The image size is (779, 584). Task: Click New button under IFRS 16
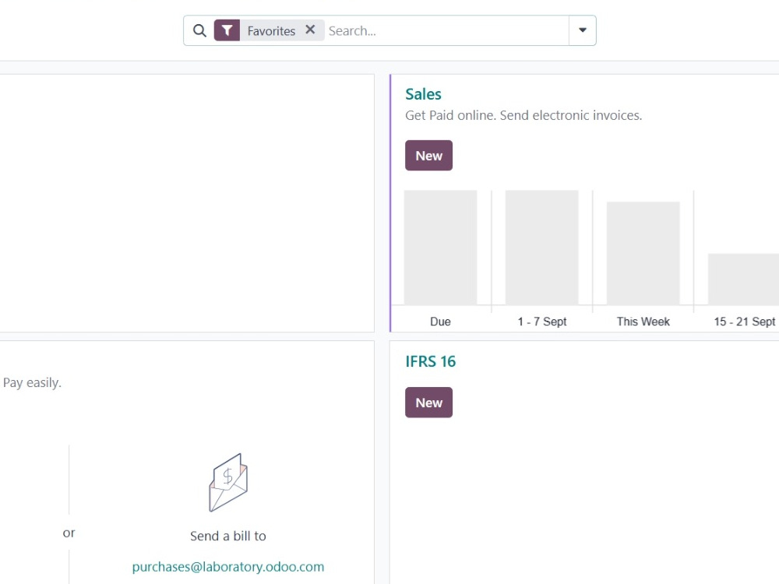click(x=428, y=403)
